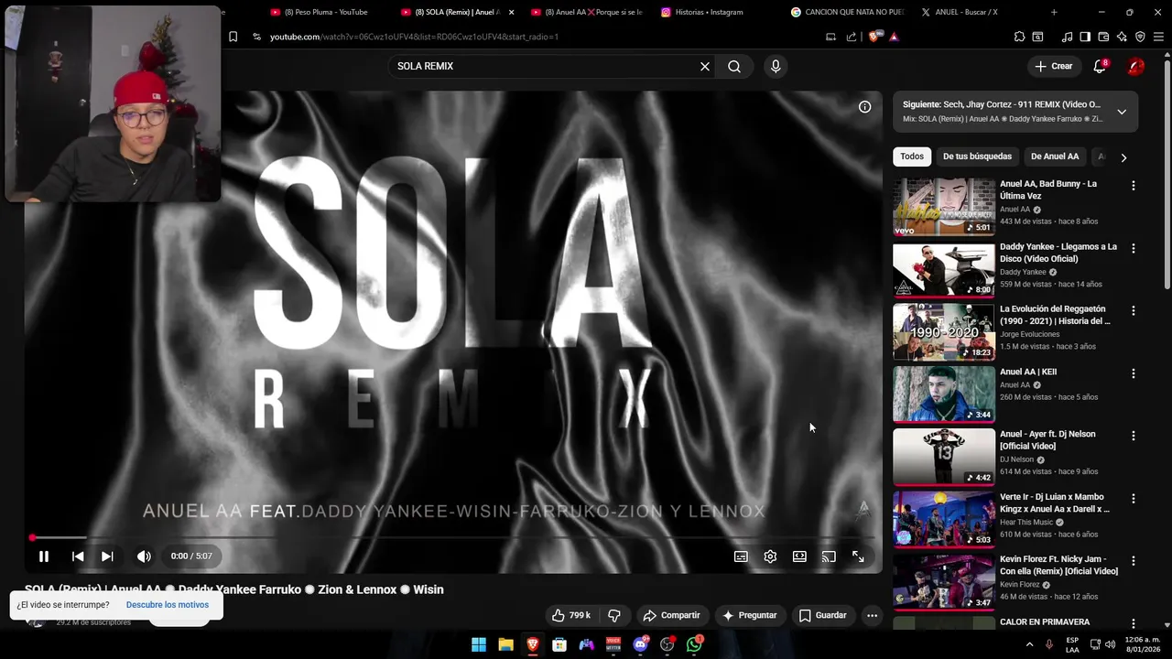Mute the video player volume
The width and height of the screenshot is (1172, 659).
(144, 556)
